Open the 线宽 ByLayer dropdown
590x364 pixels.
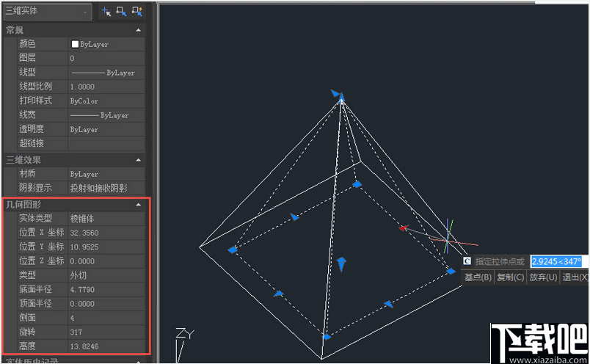point(106,115)
